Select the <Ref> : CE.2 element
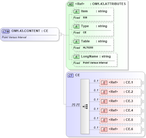 [120, 92]
